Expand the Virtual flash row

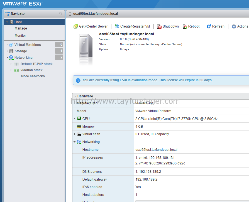(x=75, y=134)
